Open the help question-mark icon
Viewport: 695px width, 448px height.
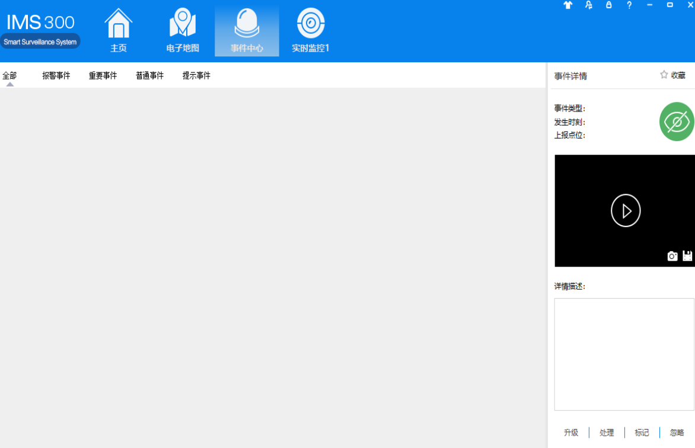629,5
